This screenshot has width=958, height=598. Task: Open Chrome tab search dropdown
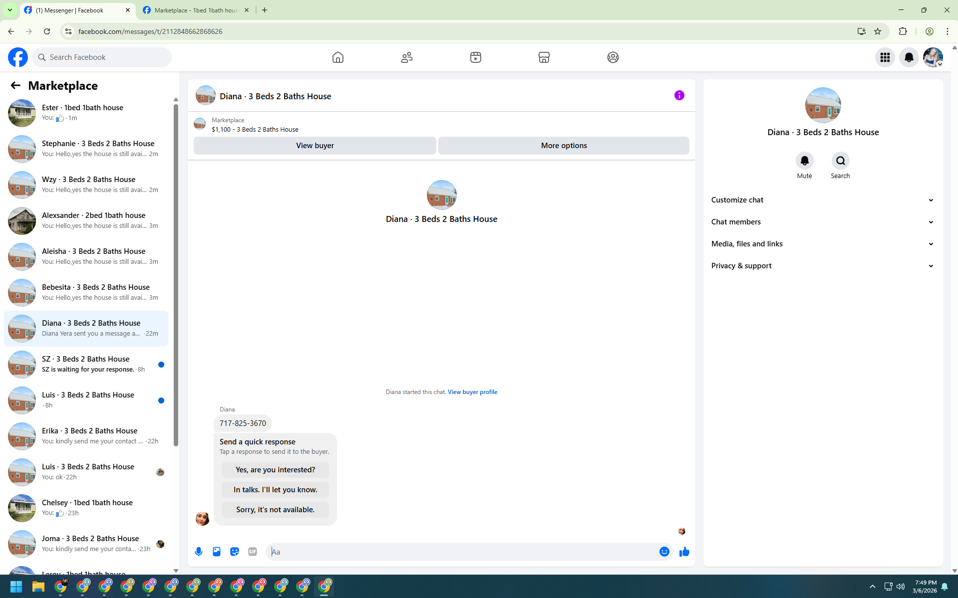[x=9, y=10]
